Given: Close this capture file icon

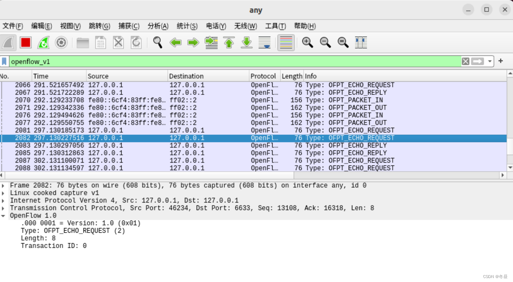Looking at the screenshot, I should (118, 43).
